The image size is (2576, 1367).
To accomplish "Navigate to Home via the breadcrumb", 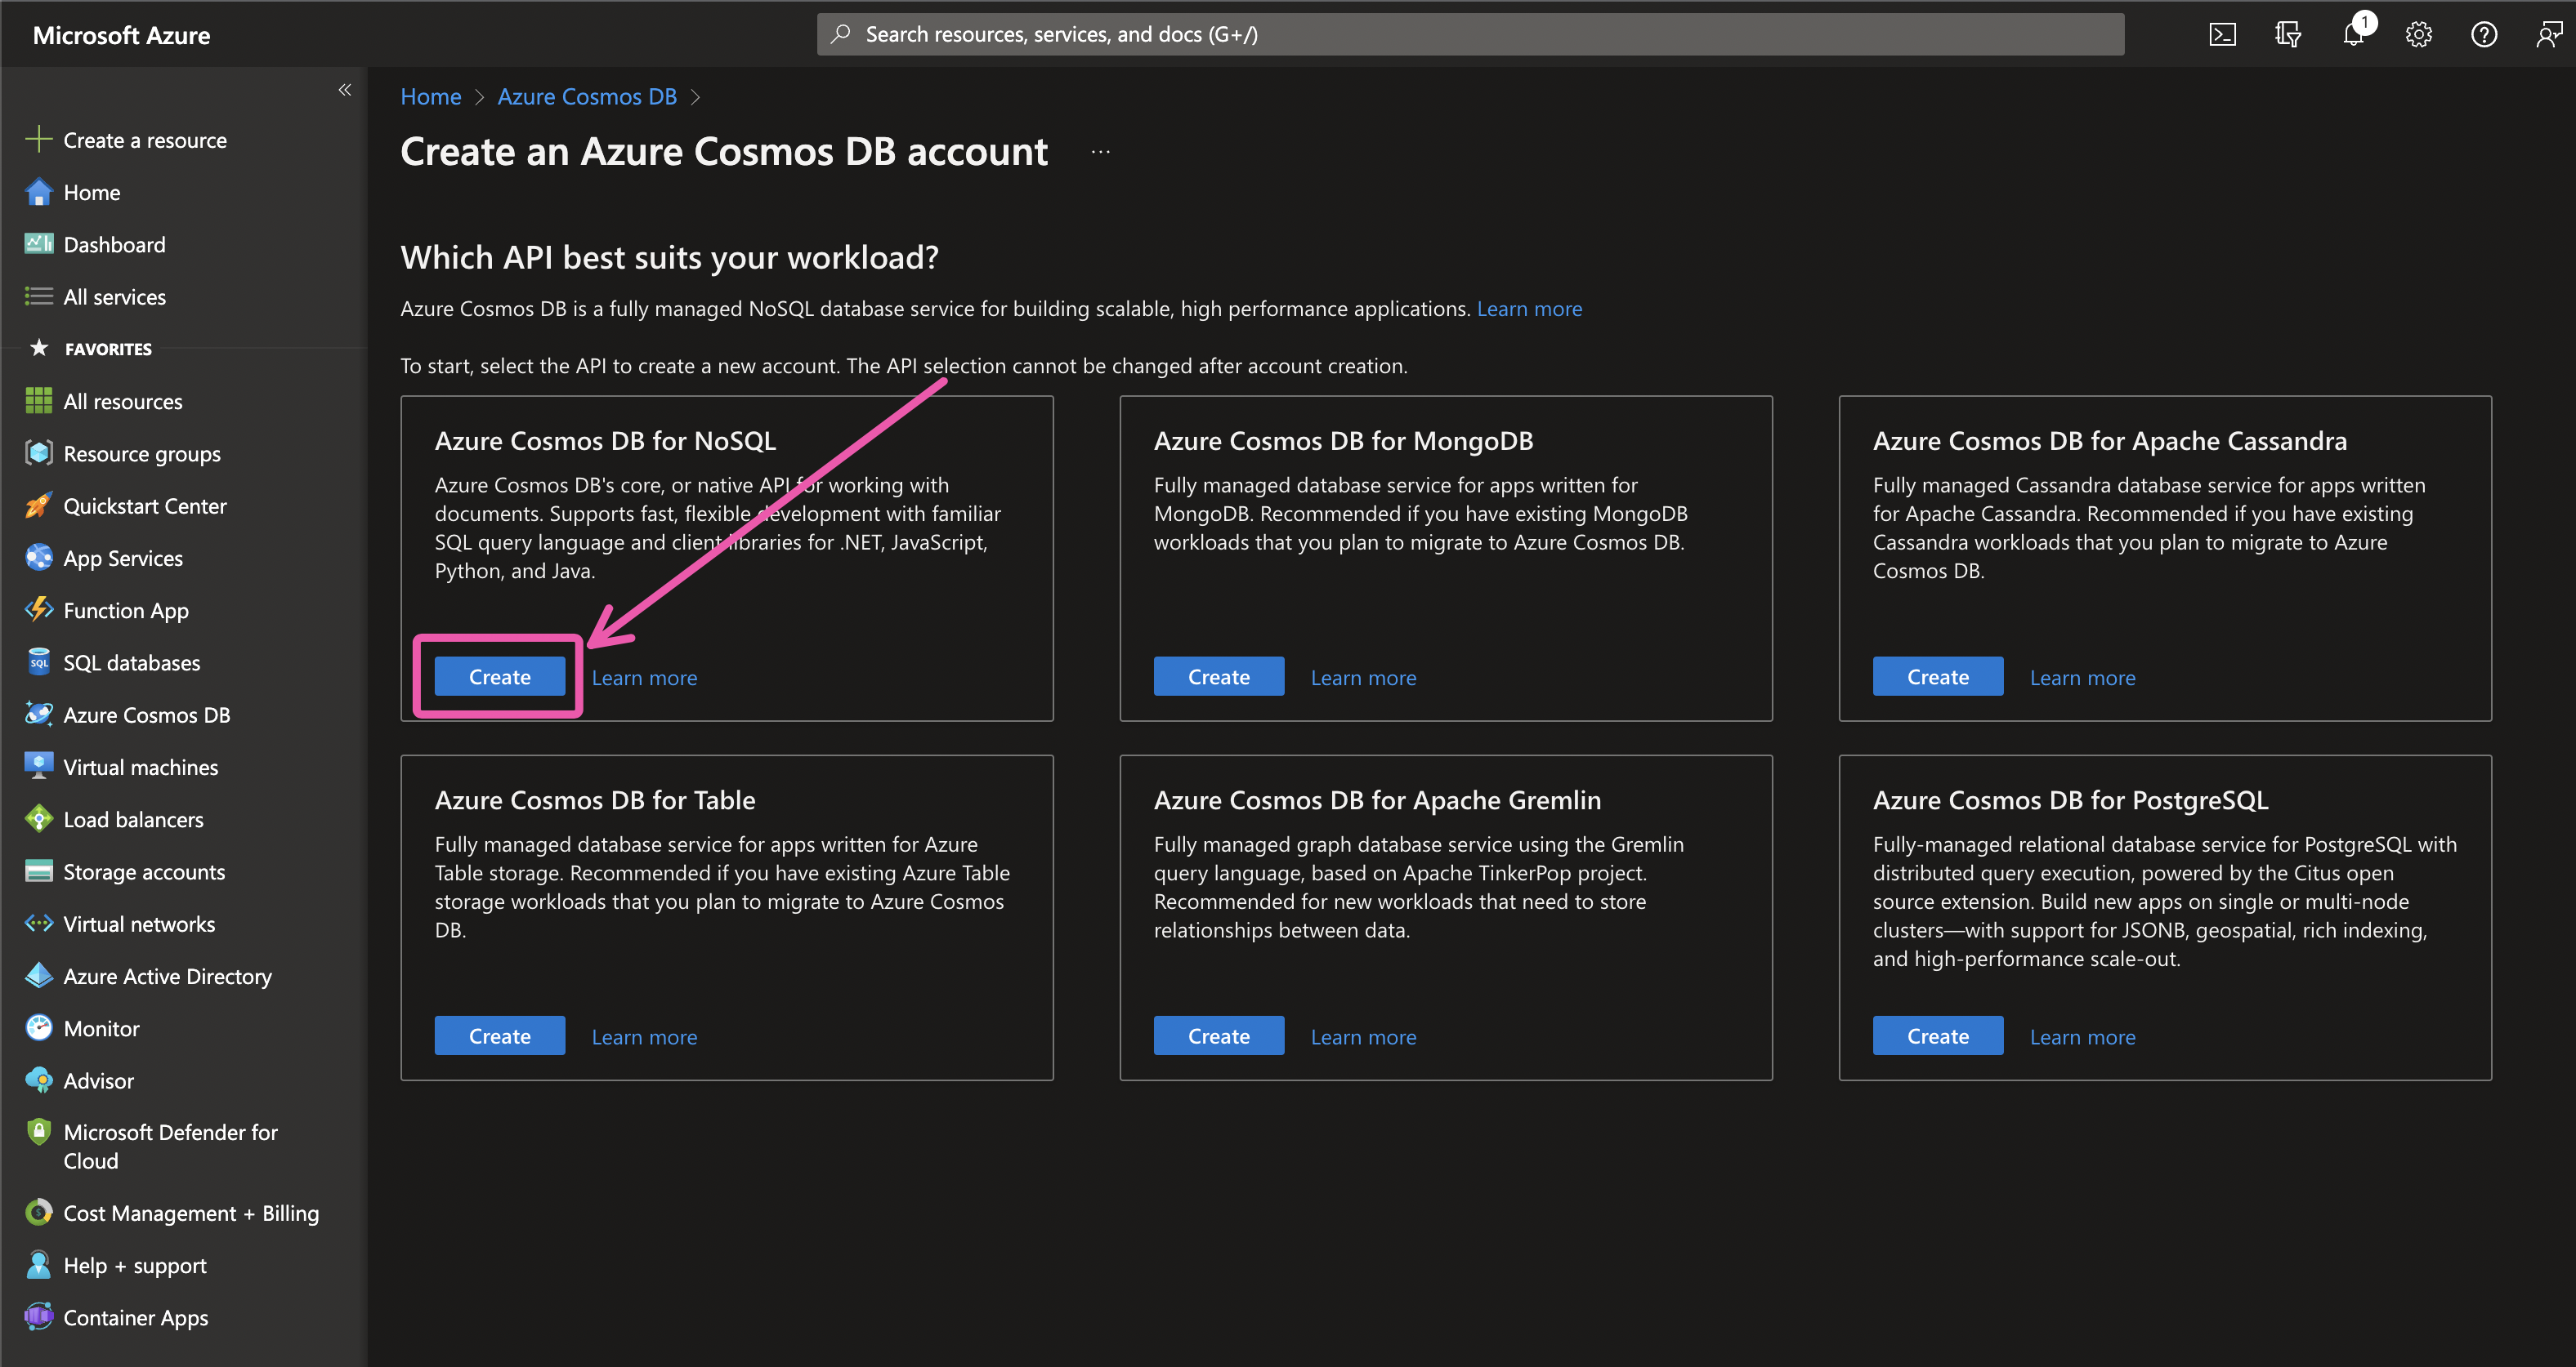I will click(430, 96).
